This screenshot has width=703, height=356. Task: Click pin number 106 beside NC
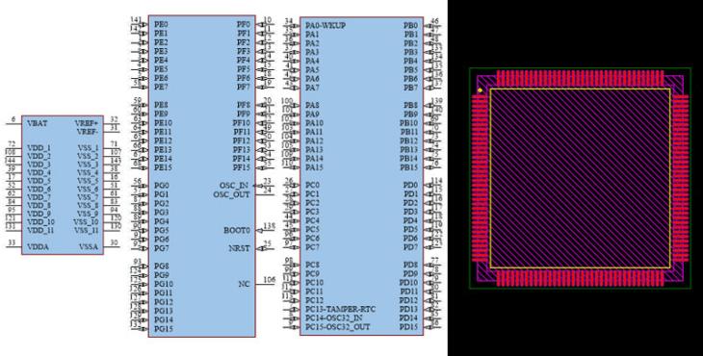pos(269,280)
